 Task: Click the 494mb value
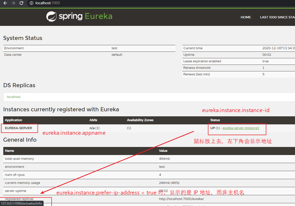click(x=164, y=159)
